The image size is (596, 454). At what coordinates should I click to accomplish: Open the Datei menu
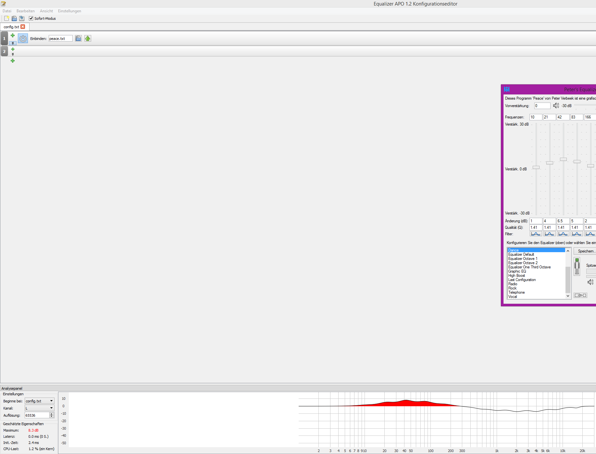7,11
